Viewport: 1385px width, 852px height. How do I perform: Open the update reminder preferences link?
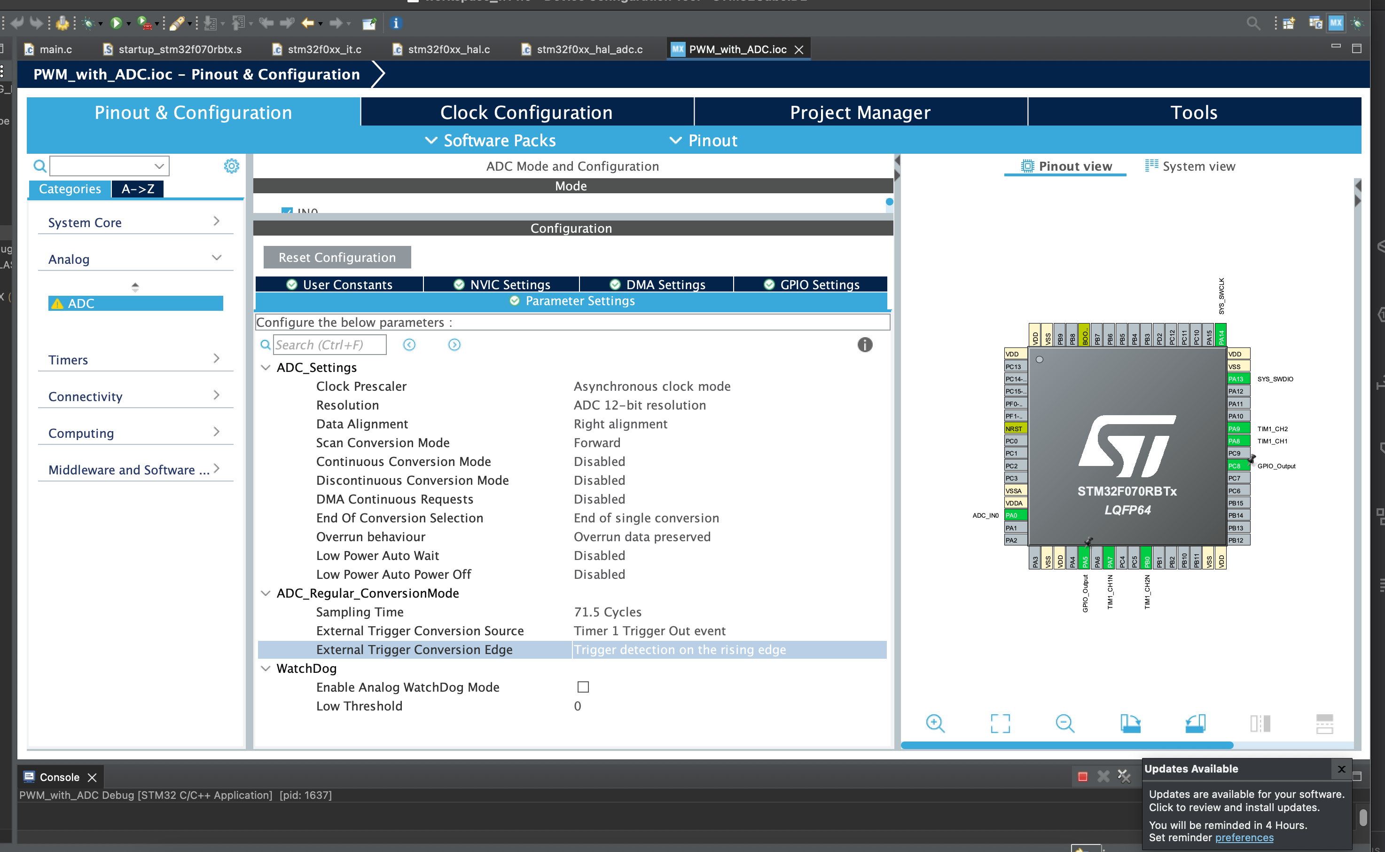pyautogui.click(x=1244, y=837)
